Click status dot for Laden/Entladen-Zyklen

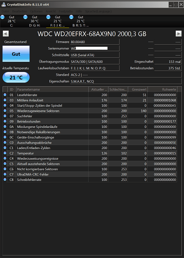(5, 148)
